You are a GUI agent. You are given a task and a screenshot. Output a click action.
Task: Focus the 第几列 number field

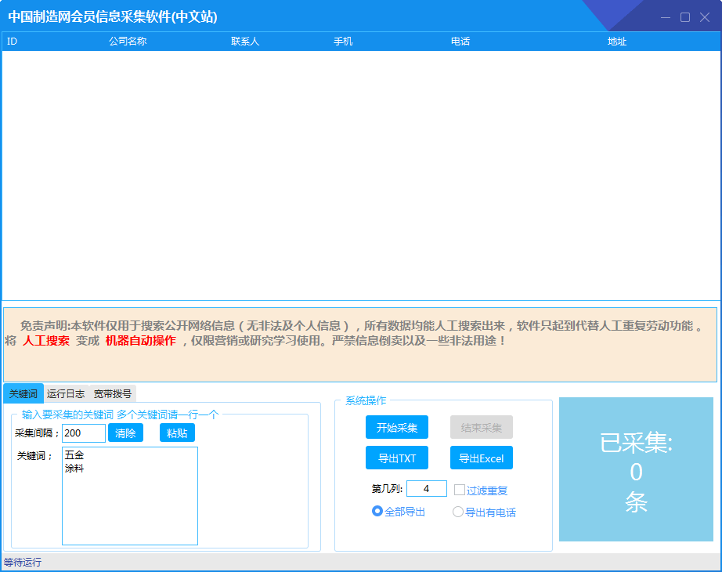(x=426, y=489)
